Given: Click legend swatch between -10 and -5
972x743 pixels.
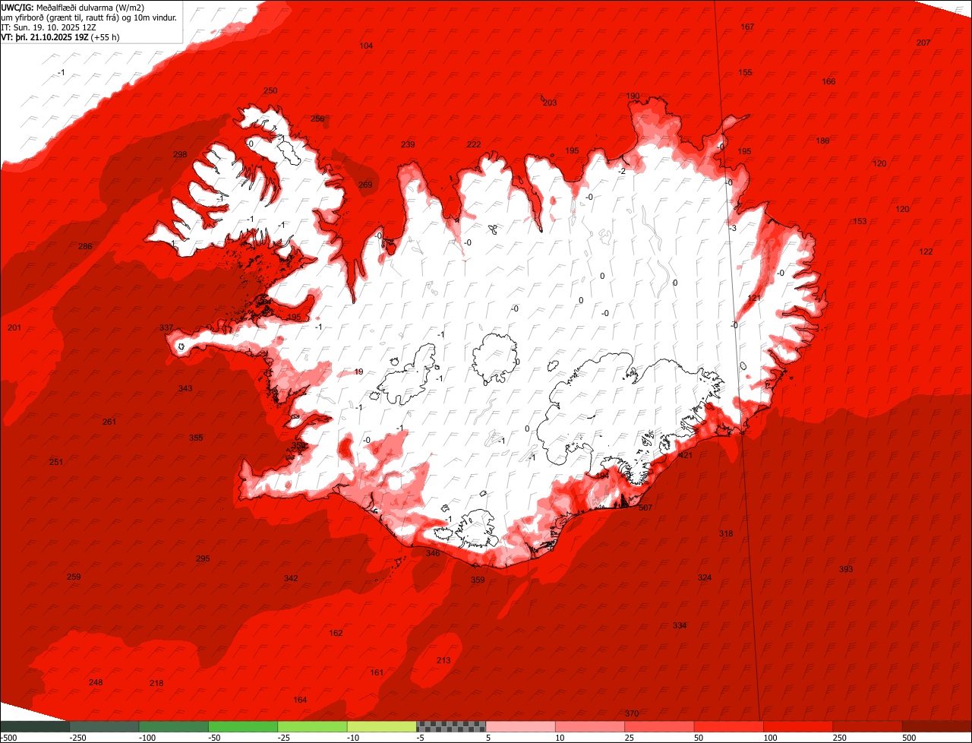Looking at the screenshot, I should pyautogui.click(x=382, y=726).
